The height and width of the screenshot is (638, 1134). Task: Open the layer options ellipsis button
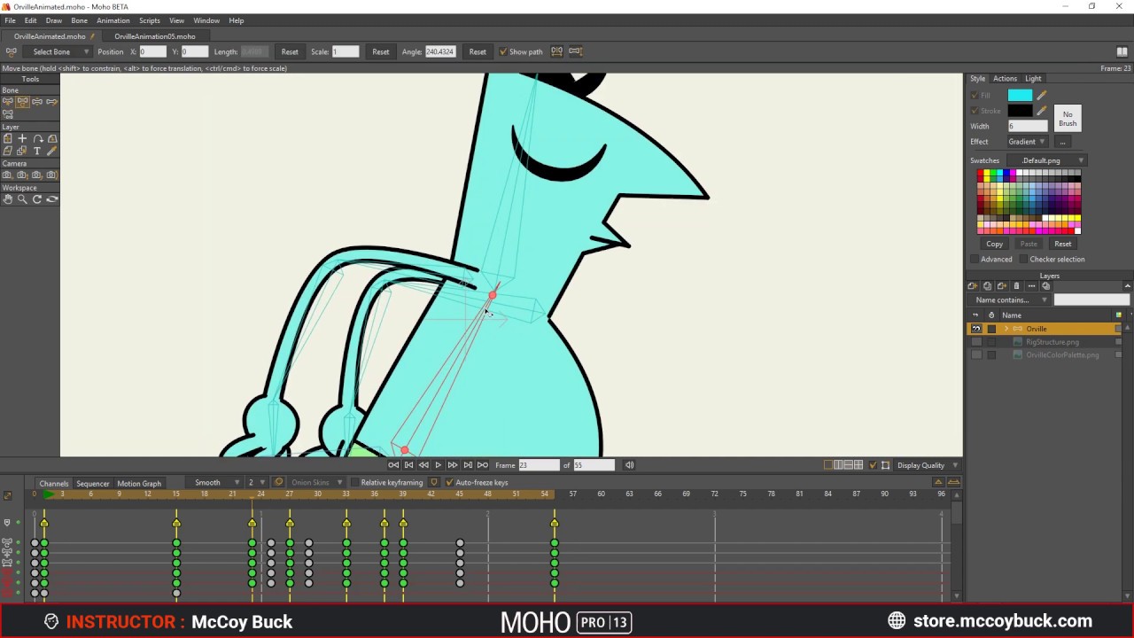(1031, 286)
